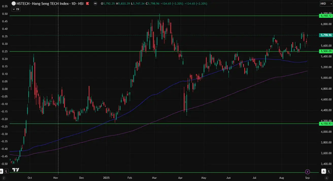Click the purple lightning bolt icon
The width and height of the screenshot is (333, 181).
[x=308, y=172]
